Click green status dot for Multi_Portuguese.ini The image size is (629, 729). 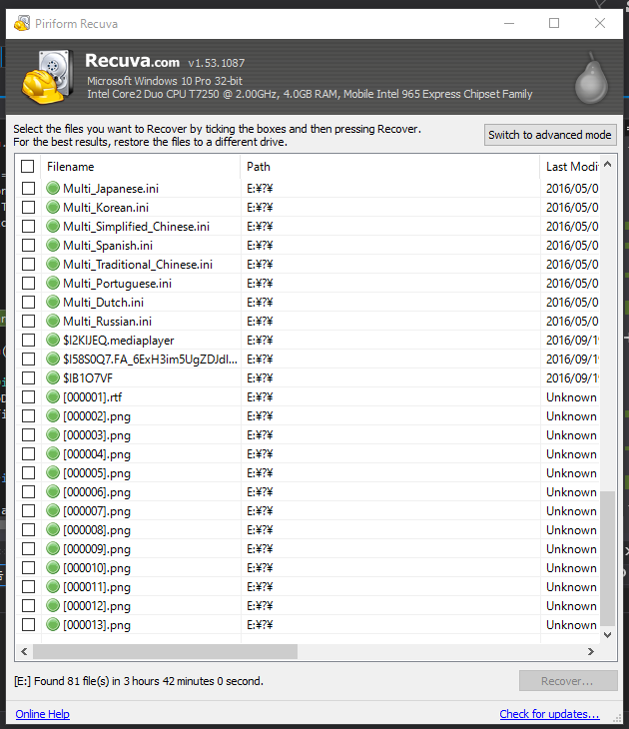(53, 283)
